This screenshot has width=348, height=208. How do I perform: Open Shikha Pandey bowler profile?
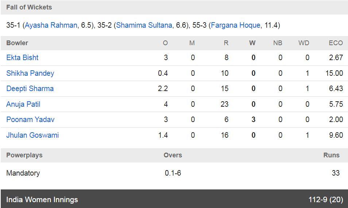click(30, 73)
